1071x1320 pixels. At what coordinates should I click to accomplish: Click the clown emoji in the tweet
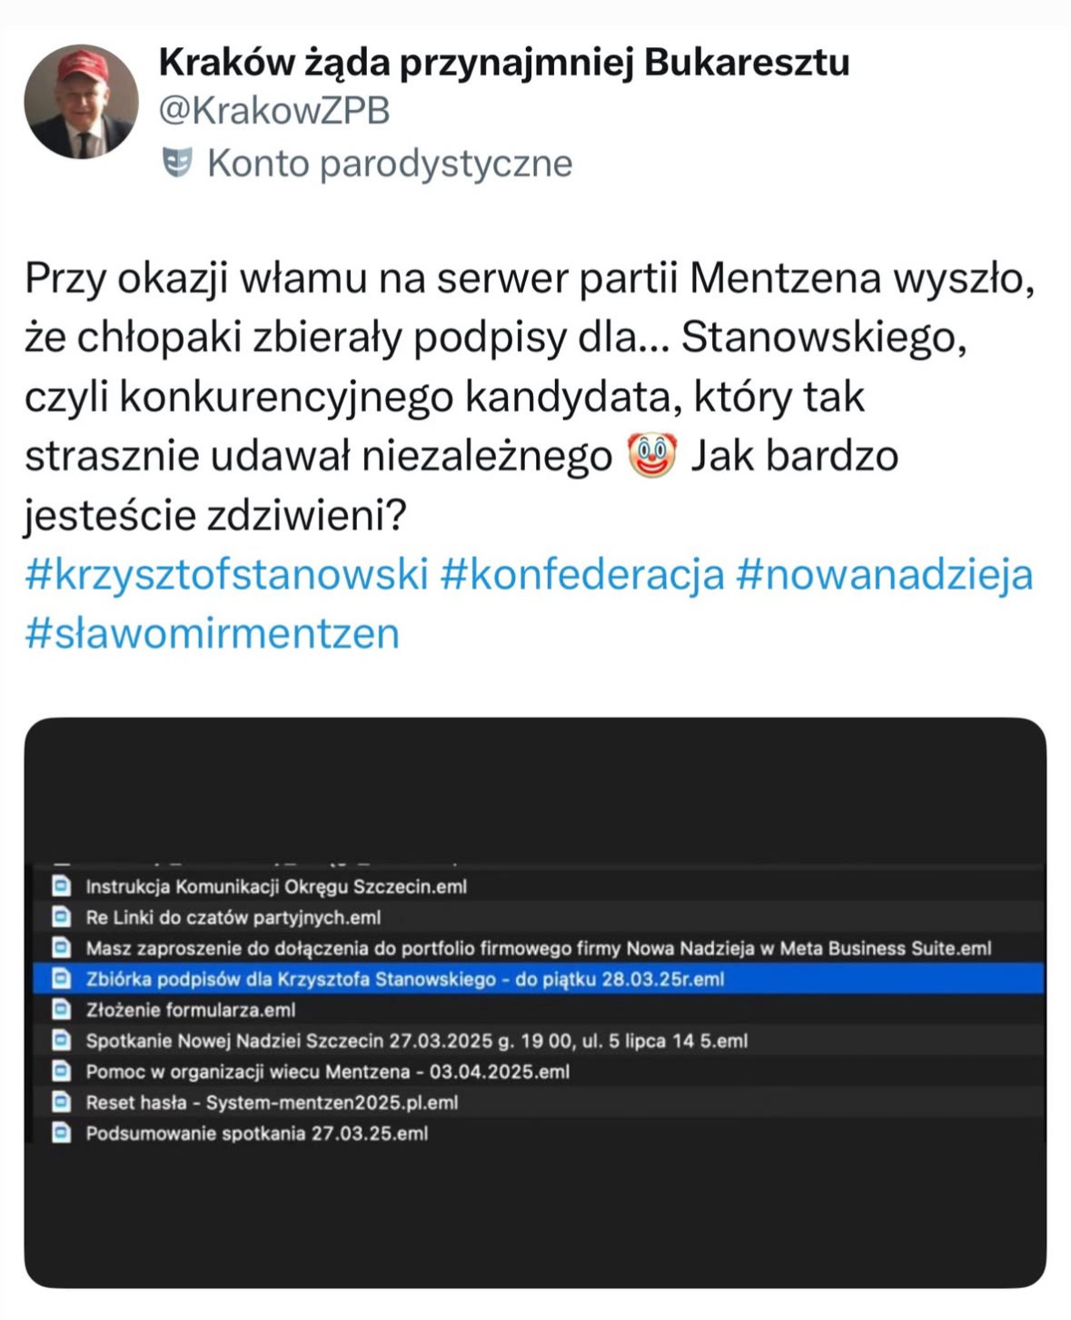coord(652,456)
